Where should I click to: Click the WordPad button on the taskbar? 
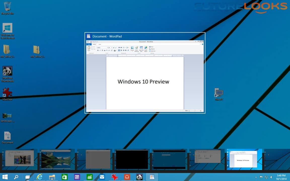coord(152,177)
